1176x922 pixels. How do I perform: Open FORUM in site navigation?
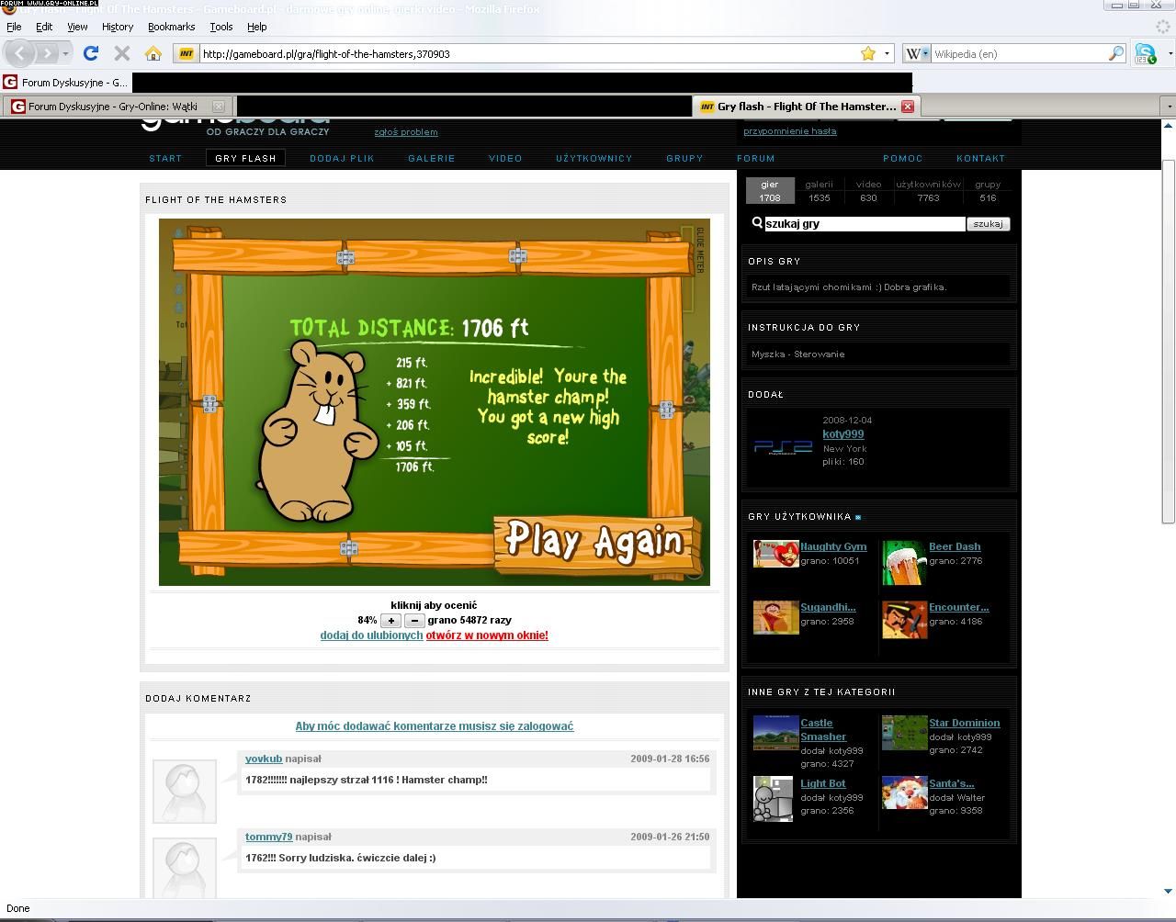[x=756, y=158]
